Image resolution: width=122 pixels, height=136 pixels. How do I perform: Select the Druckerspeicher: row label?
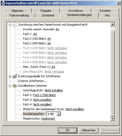point(34,114)
